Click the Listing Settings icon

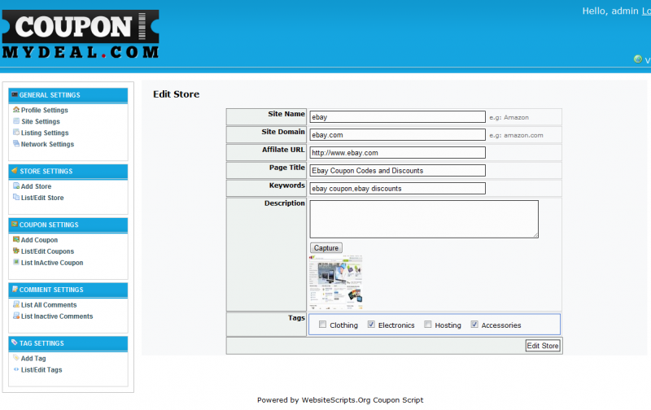click(16, 133)
